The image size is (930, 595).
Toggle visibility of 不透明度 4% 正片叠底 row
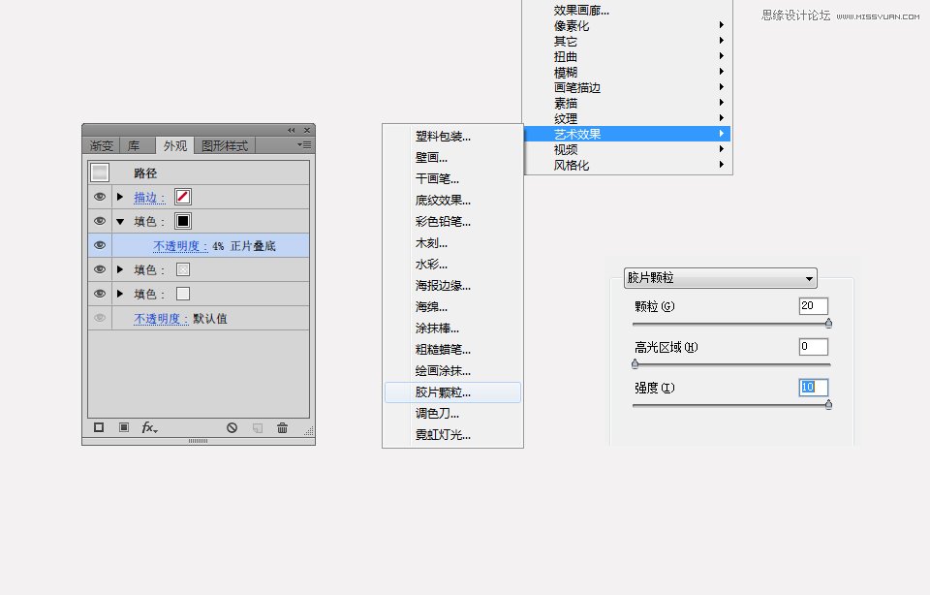100,245
